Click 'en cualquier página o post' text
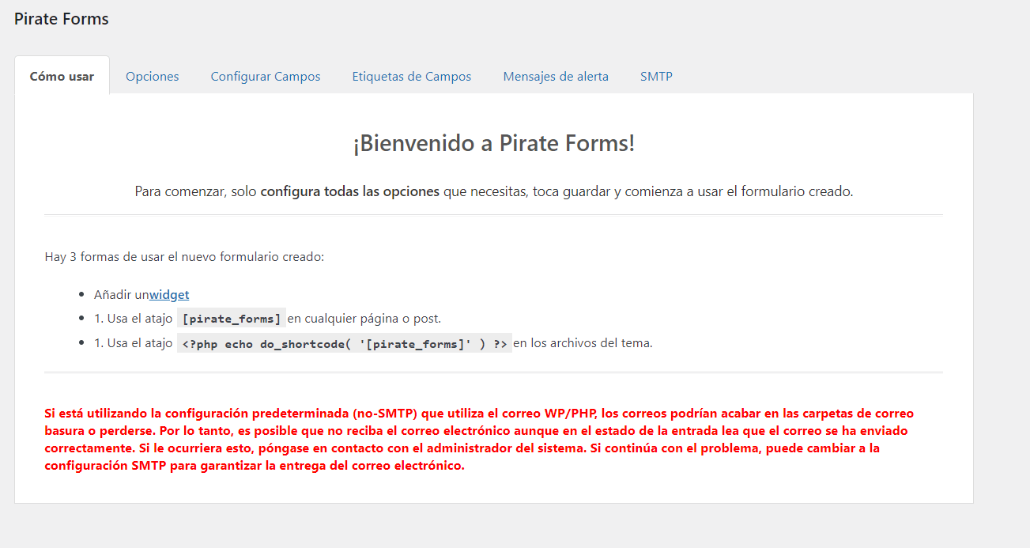Screen dimensions: 1030x548 pos(364,319)
